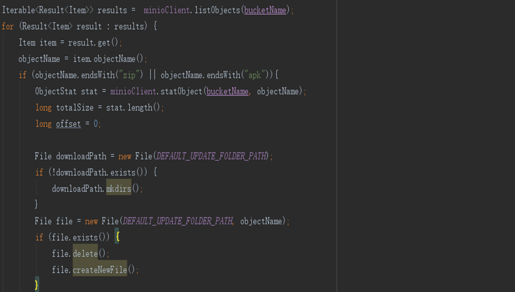The image size is (515, 292).
Task: Click 'stat.length()' call
Action: [132, 108]
